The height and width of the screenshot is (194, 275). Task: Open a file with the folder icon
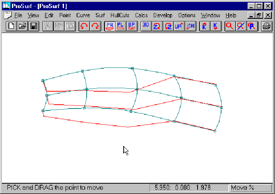22,26
